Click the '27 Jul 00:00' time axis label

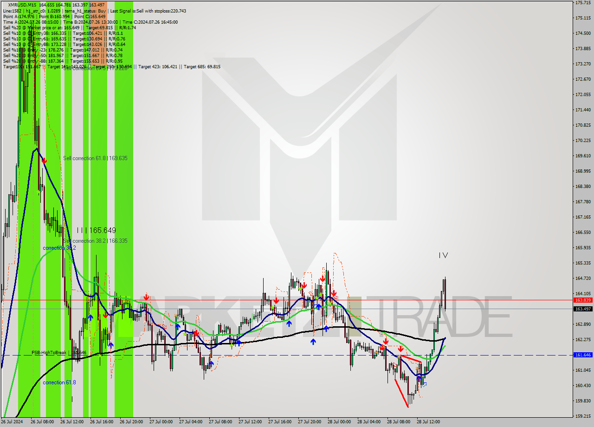click(161, 422)
